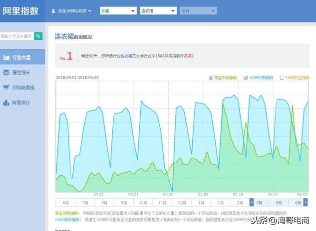Select 9月 on the timeline
316x231 pixels.
point(124,203)
